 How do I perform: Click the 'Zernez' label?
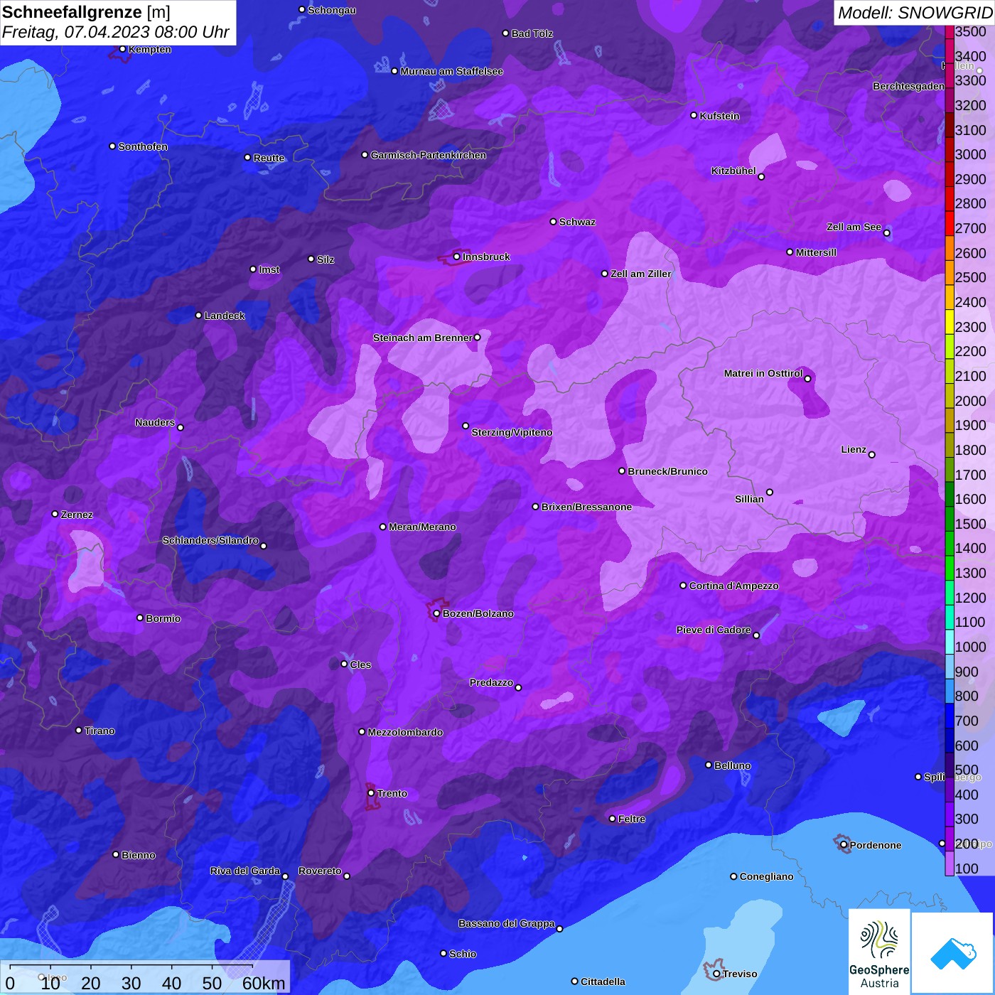click(77, 515)
